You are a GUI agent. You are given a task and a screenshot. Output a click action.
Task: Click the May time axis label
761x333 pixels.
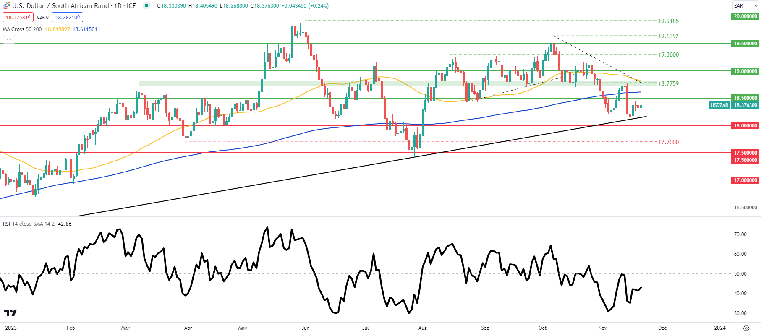pos(243,328)
